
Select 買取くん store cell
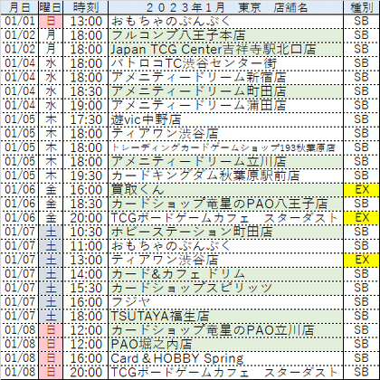pyautogui.click(x=225, y=189)
